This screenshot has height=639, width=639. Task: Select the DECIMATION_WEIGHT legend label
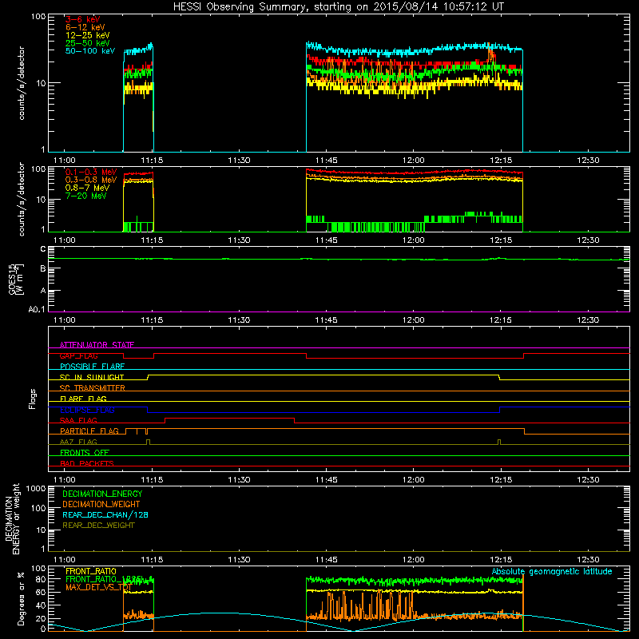[101, 504]
